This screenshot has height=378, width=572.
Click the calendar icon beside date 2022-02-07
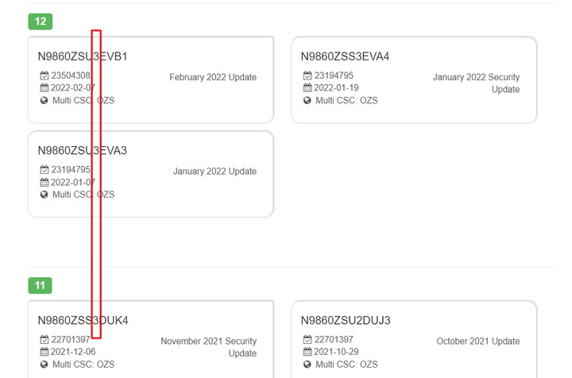click(x=44, y=88)
